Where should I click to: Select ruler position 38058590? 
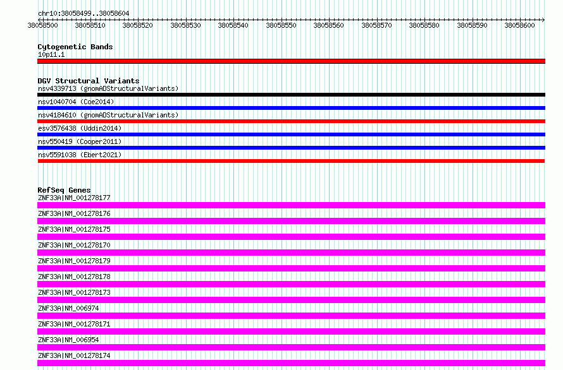(x=472, y=25)
